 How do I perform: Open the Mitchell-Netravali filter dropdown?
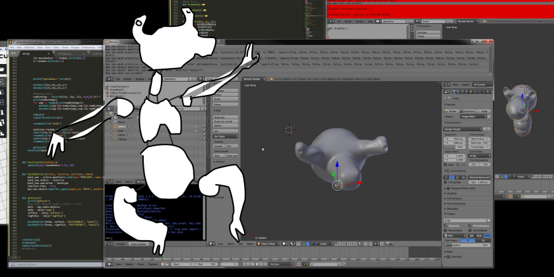tap(479, 177)
